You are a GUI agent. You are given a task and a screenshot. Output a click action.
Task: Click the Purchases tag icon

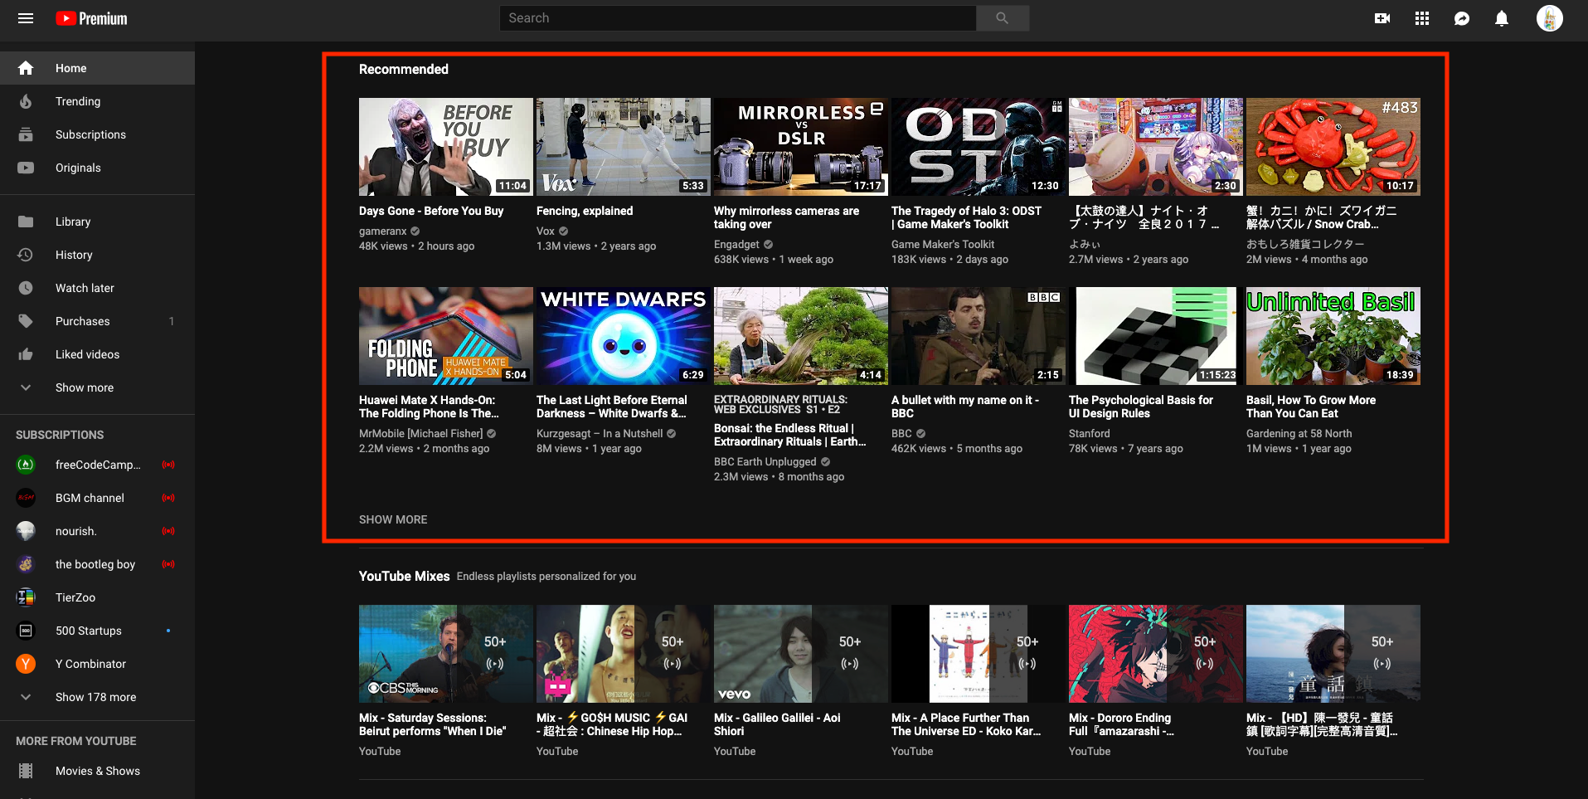pos(26,321)
